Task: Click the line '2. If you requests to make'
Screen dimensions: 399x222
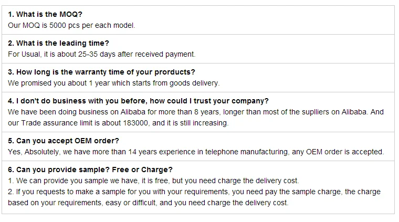Action: (x=194, y=192)
